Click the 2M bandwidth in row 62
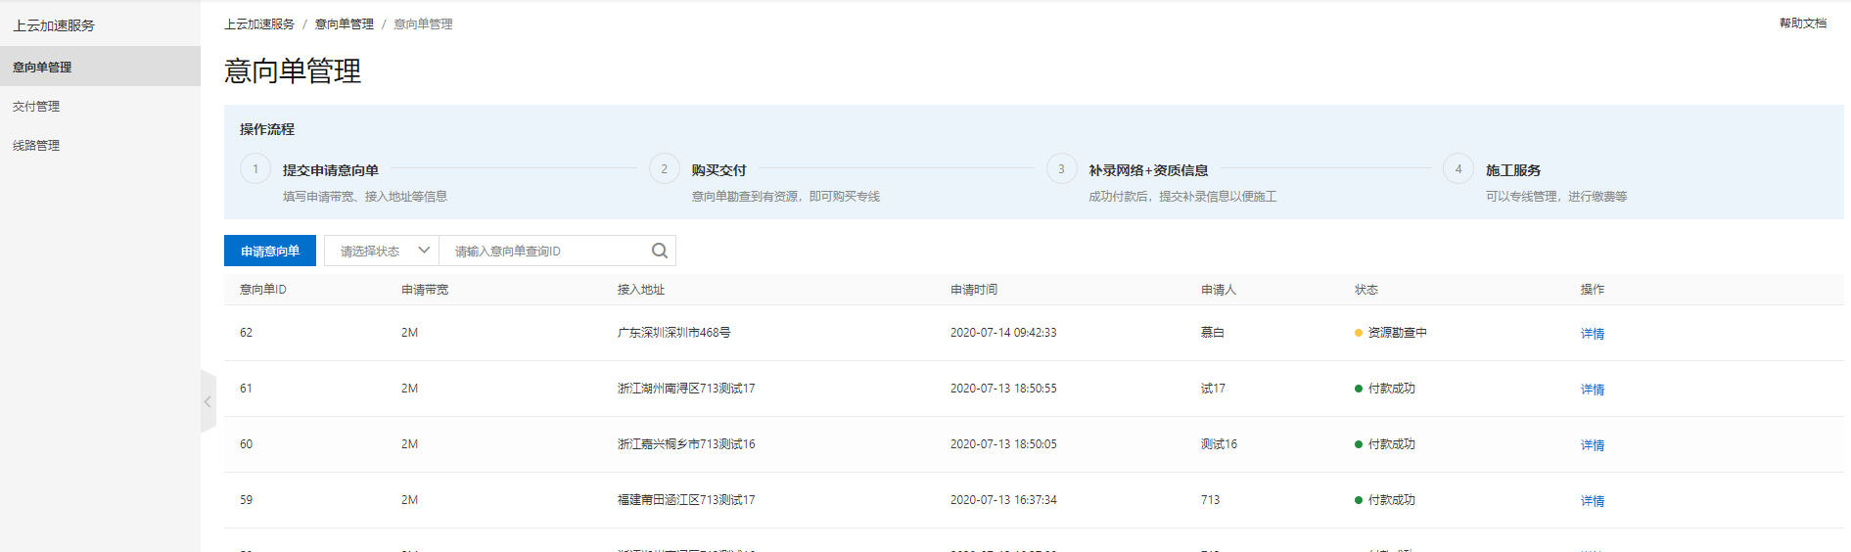This screenshot has width=1851, height=552. click(409, 333)
